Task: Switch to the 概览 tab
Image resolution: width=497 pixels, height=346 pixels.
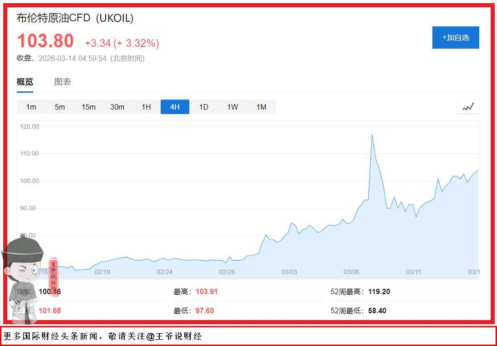Action: [25, 82]
